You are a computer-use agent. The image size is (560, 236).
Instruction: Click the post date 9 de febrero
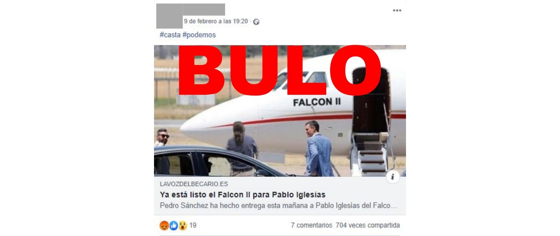[x=216, y=21]
